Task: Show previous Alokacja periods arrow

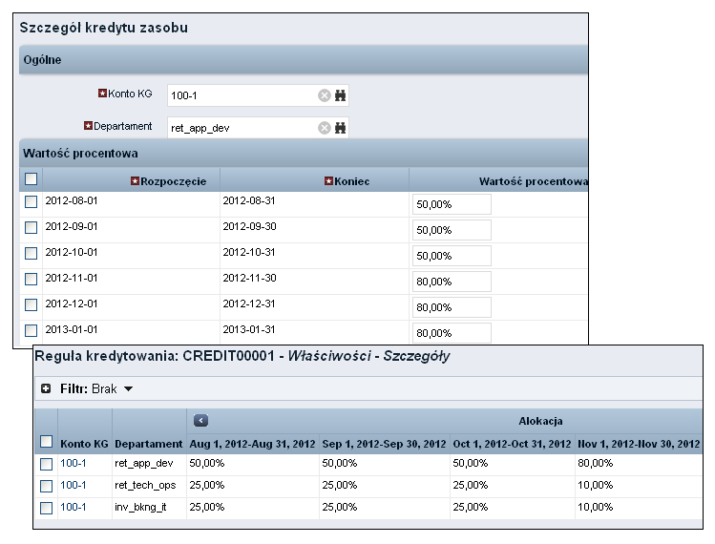Action: pyautogui.click(x=200, y=421)
